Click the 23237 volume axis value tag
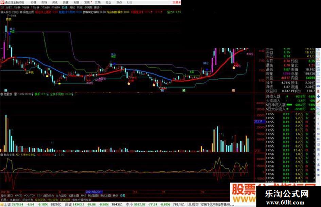Viewport: 321px width, 207px height. [x=259, y=122]
